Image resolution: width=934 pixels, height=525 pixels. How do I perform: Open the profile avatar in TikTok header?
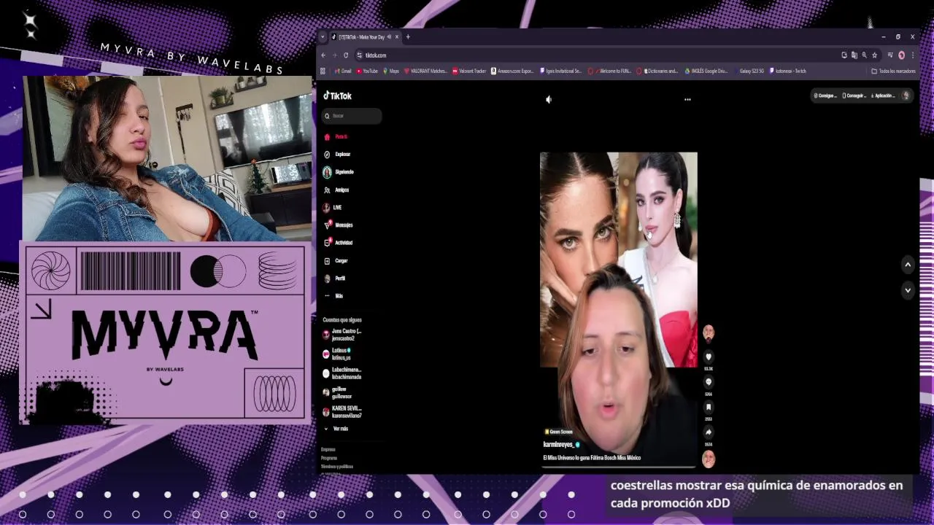click(906, 96)
